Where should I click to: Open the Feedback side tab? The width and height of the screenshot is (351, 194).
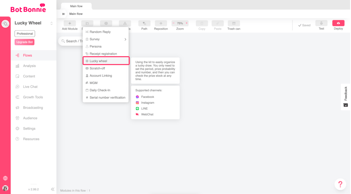[346, 97]
